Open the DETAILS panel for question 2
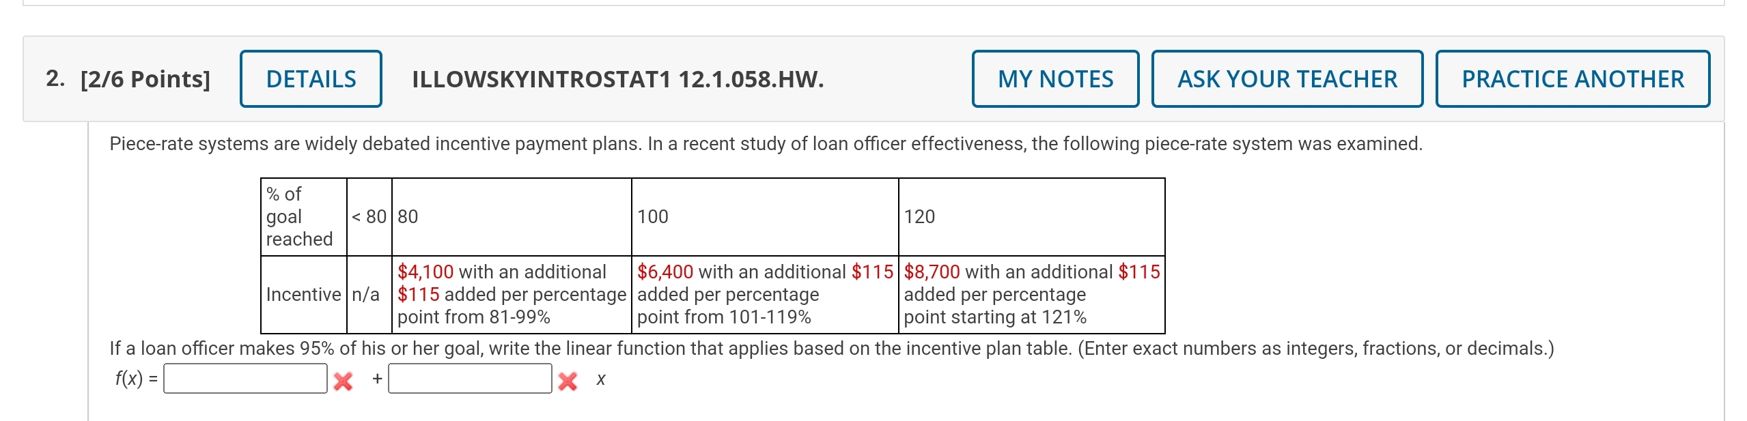 click(310, 78)
